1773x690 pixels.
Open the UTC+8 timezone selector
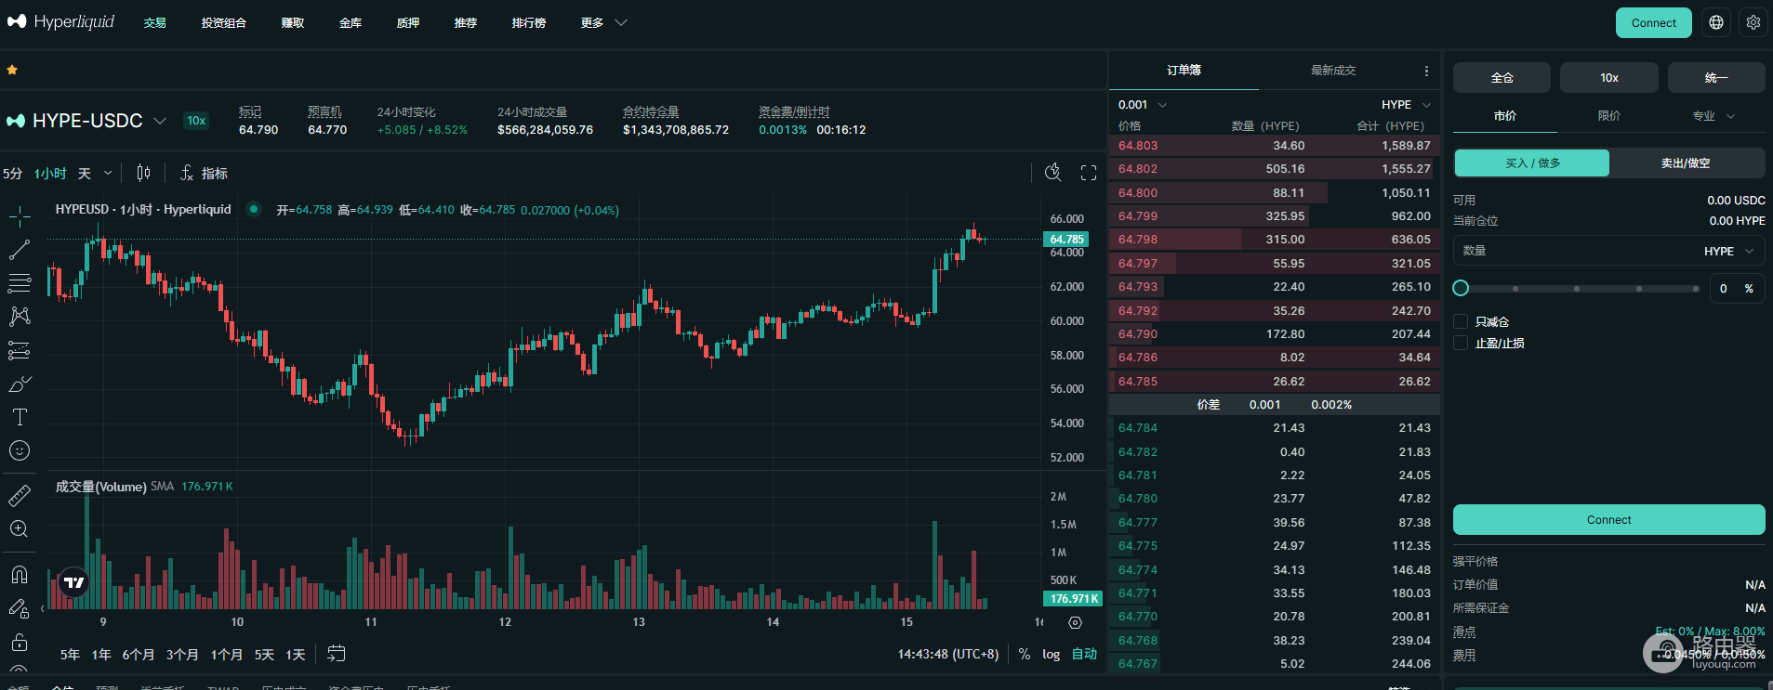(x=948, y=654)
